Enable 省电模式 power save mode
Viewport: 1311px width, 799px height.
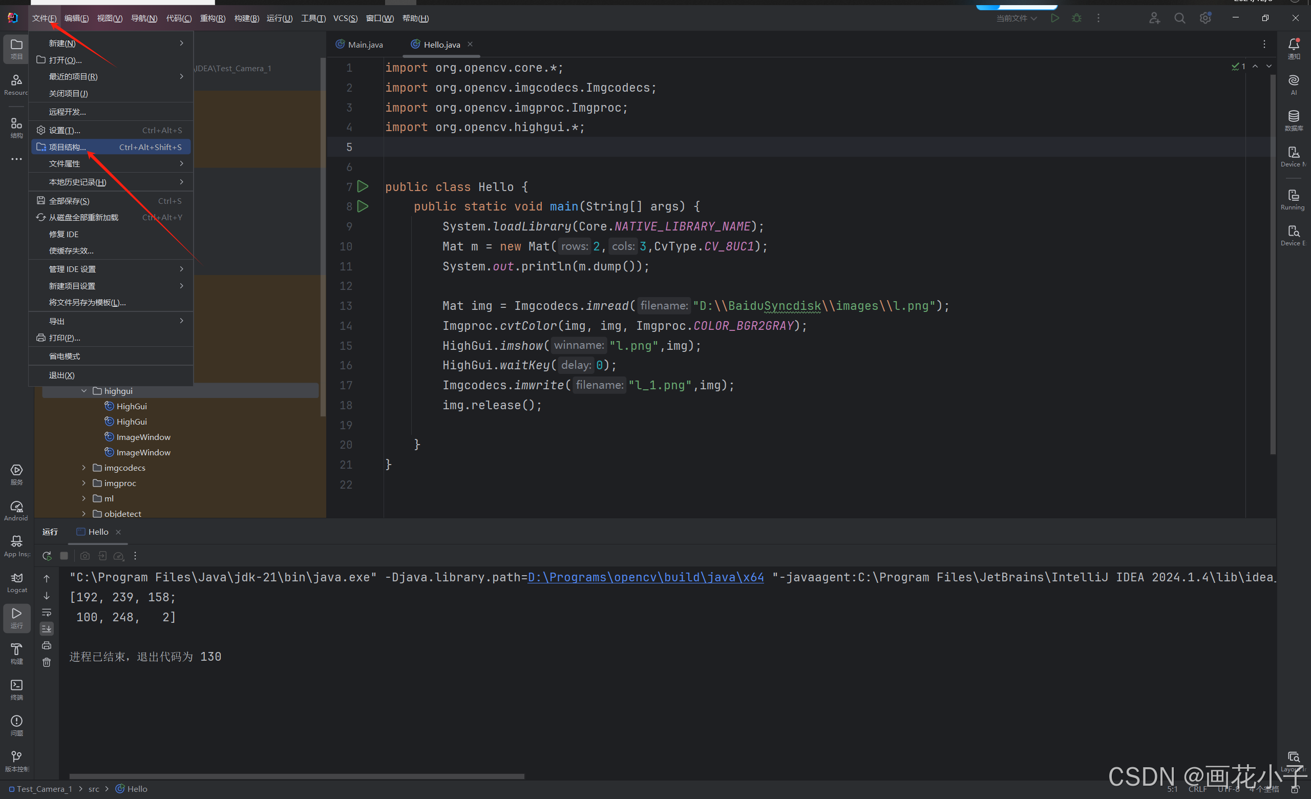click(x=65, y=355)
